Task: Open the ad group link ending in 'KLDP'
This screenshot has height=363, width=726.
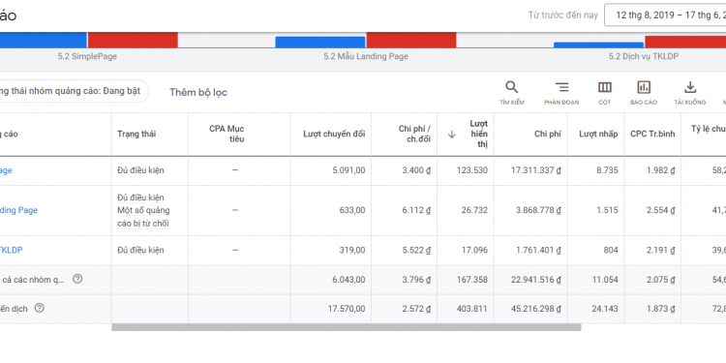Action: point(11,250)
